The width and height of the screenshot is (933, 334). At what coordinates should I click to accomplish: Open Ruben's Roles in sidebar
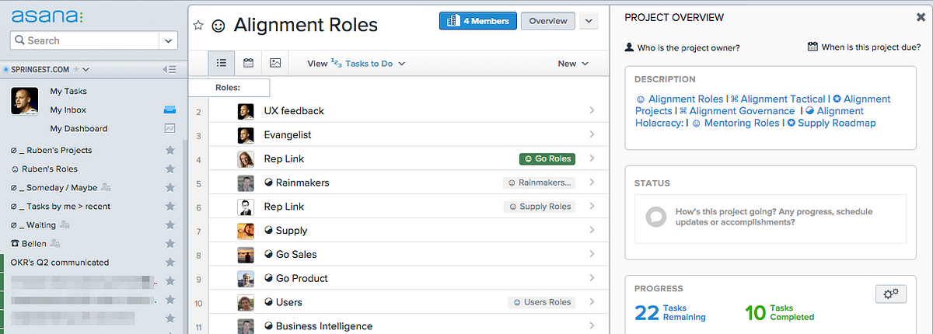click(x=44, y=169)
